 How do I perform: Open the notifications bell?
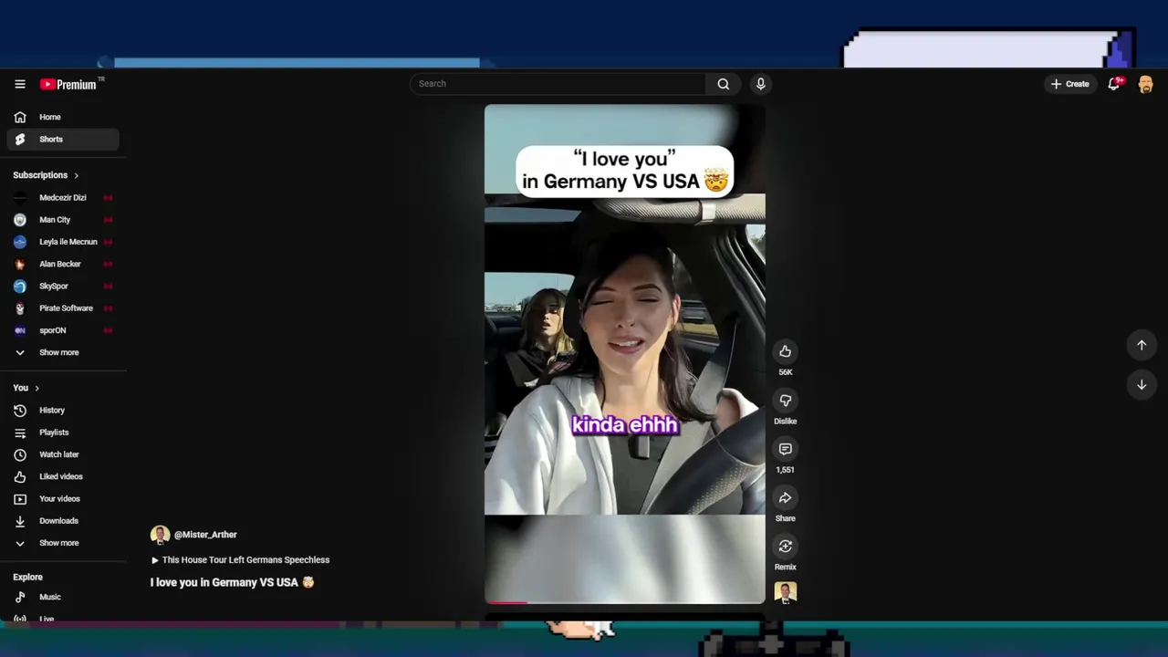tap(1114, 84)
